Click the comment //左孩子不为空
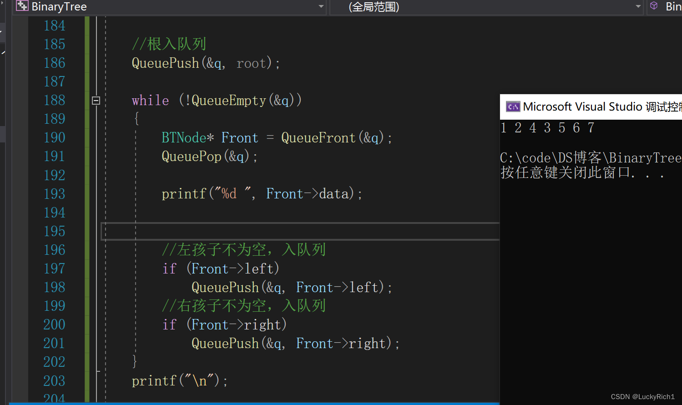Image resolution: width=682 pixels, height=405 pixels. coord(244,250)
